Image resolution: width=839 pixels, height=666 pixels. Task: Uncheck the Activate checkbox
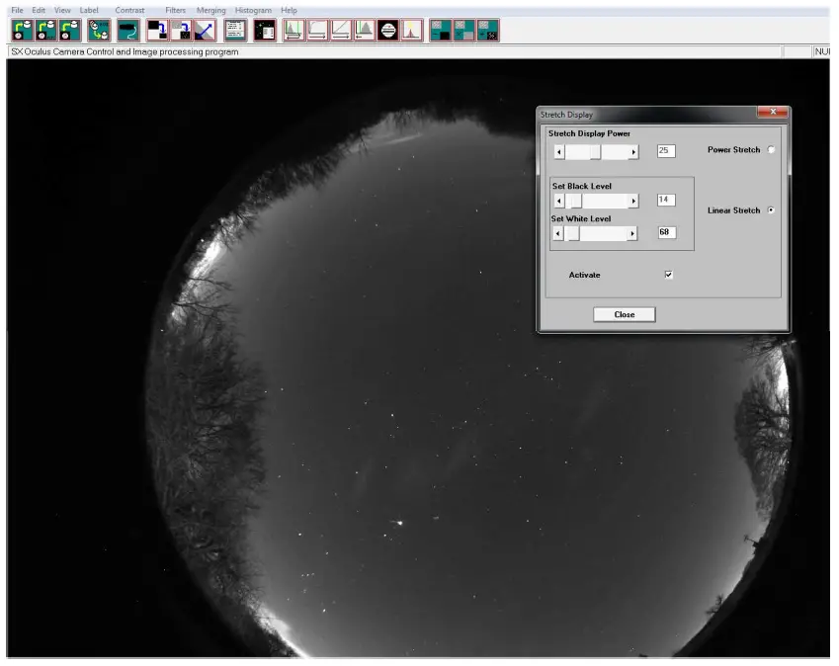coord(667,274)
